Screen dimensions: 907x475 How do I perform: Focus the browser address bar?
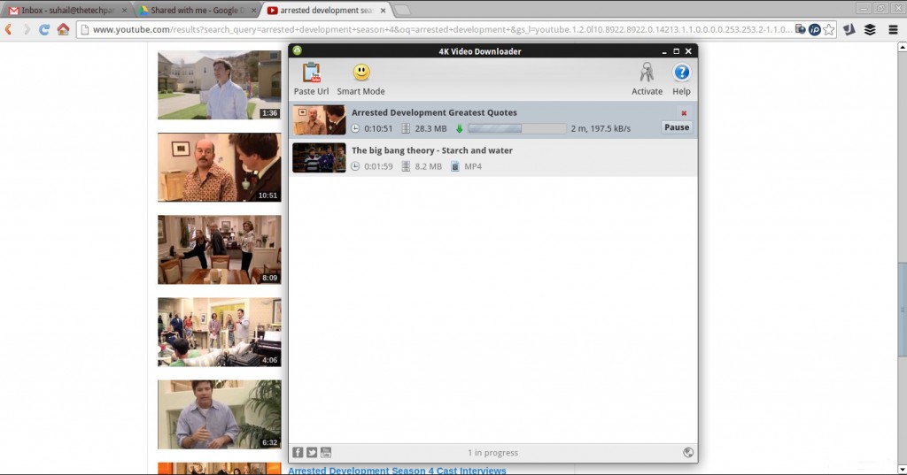pos(443,29)
